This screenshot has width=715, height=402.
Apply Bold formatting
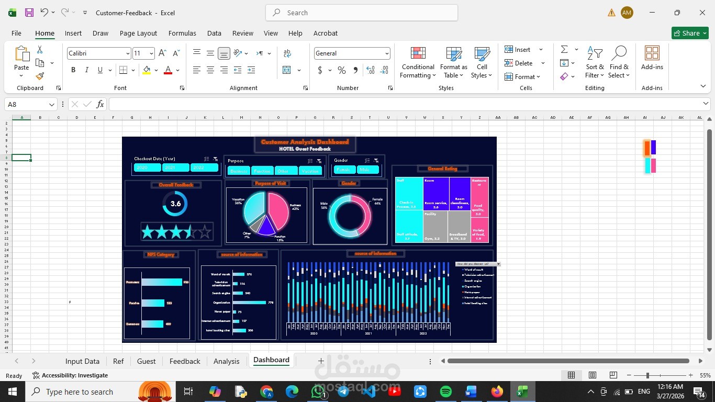pos(73,70)
